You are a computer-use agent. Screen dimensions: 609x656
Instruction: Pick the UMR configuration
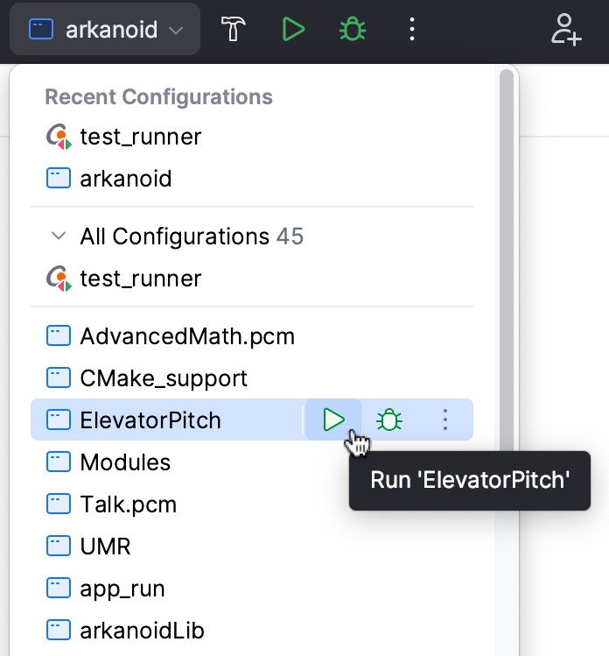pyautogui.click(x=105, y=547)
